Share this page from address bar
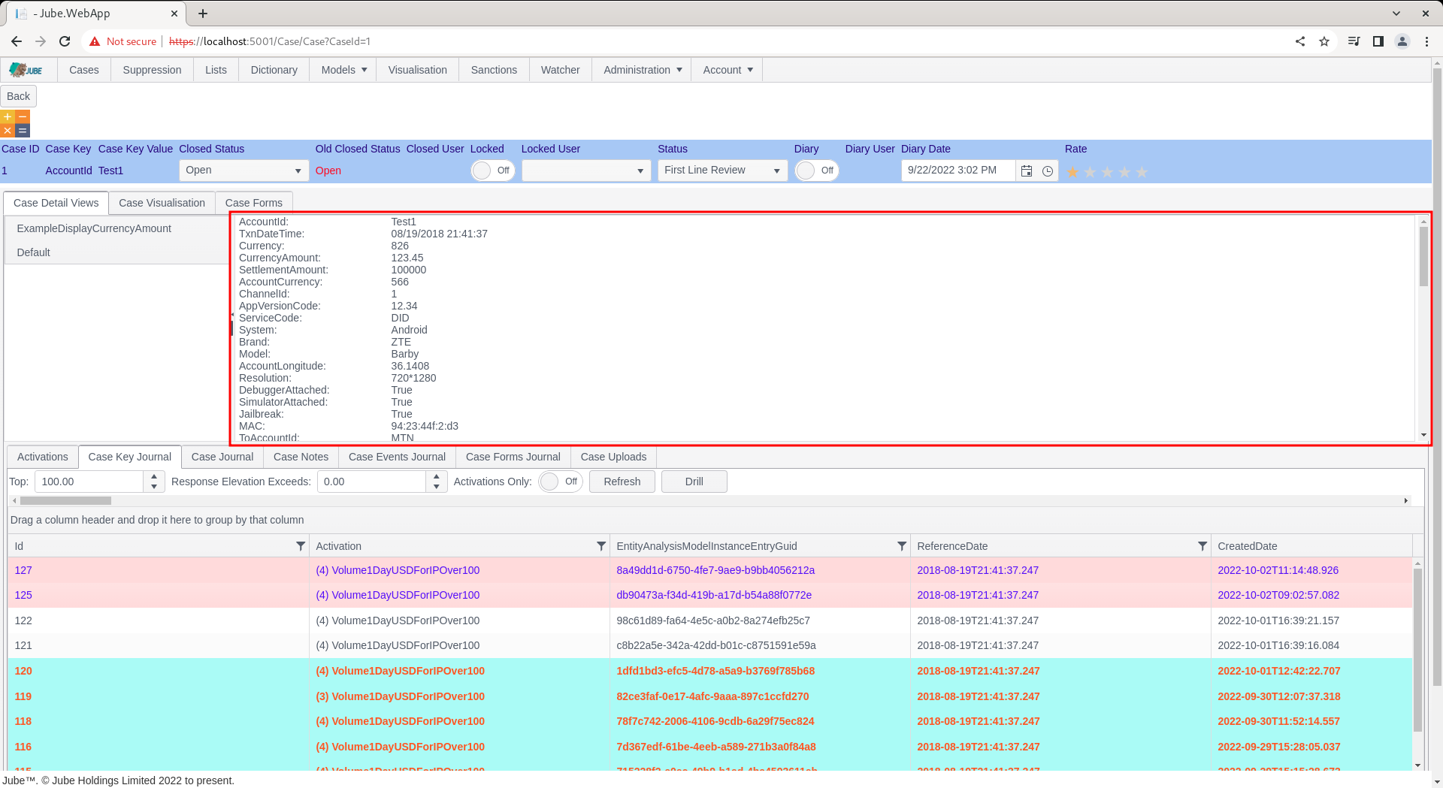Image resolution: width=1443 pixels, height=788 pixels. point(1300,41)
